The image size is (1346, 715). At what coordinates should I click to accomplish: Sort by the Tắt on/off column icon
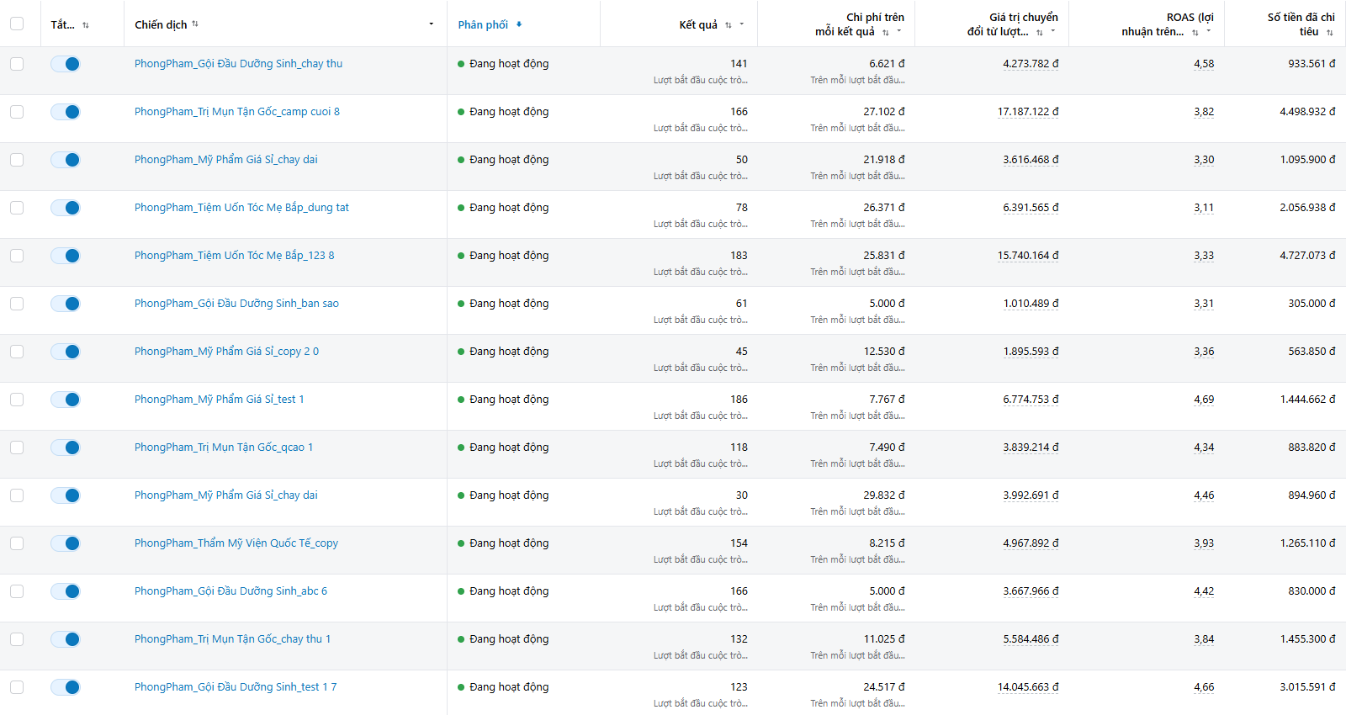point(86,25)
